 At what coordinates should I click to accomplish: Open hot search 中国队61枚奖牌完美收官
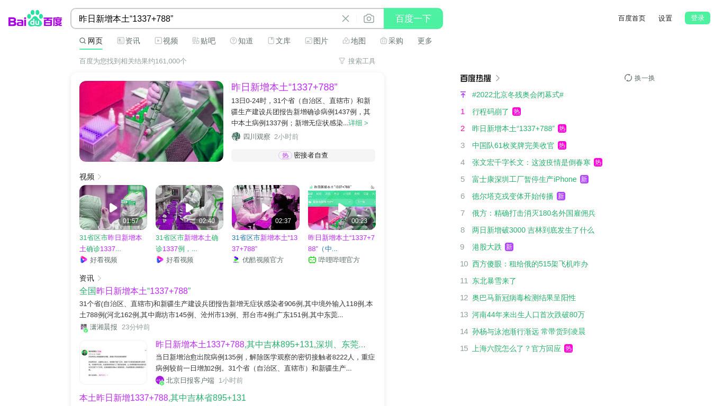[x=513, y=145]
